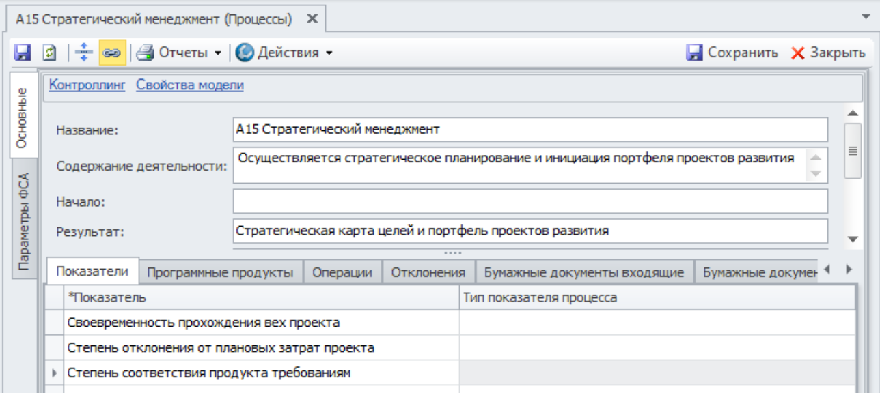Image resolution: width=880 pixels, height=393 pixels.
Task: Click into the empty Начало field
Action: (x=530, y=201)
